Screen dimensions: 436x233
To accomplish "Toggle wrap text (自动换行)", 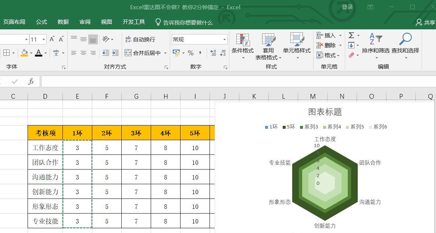I will [140, 39].
